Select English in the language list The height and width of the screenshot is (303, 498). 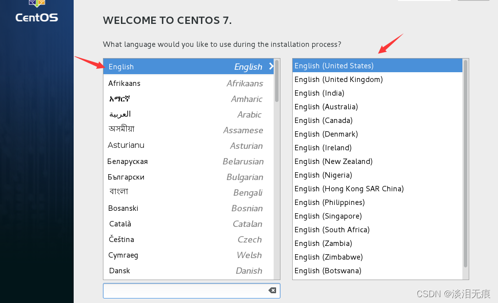coord(188,66)
